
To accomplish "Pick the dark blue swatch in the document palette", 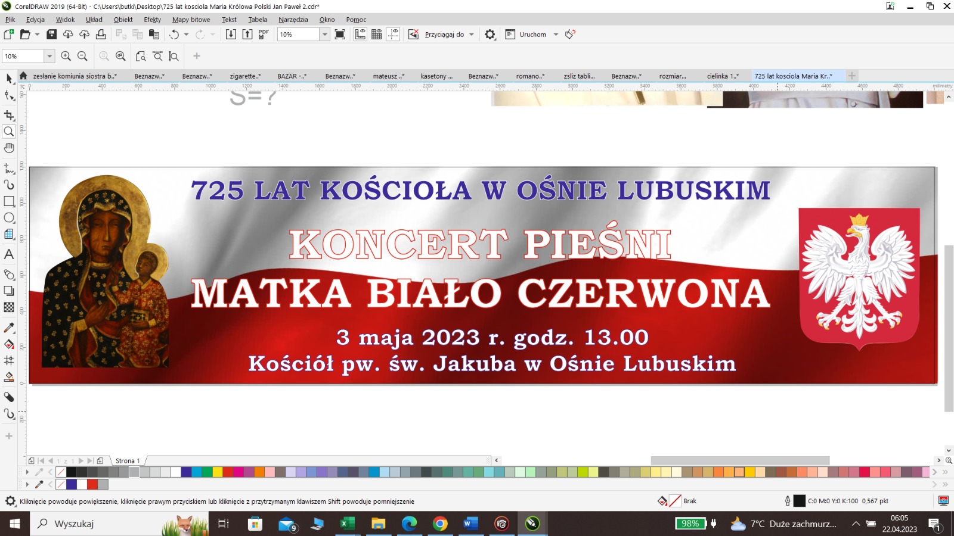I will (x=72, y=484).
